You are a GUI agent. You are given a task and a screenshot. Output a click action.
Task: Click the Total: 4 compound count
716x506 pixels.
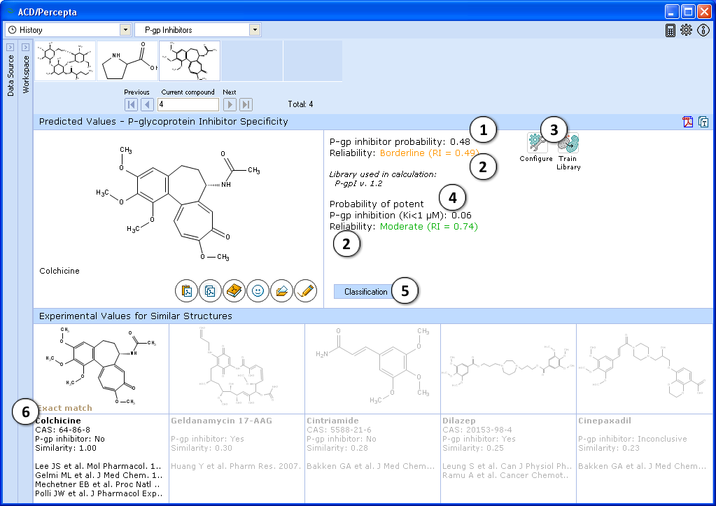click(300, 104)
